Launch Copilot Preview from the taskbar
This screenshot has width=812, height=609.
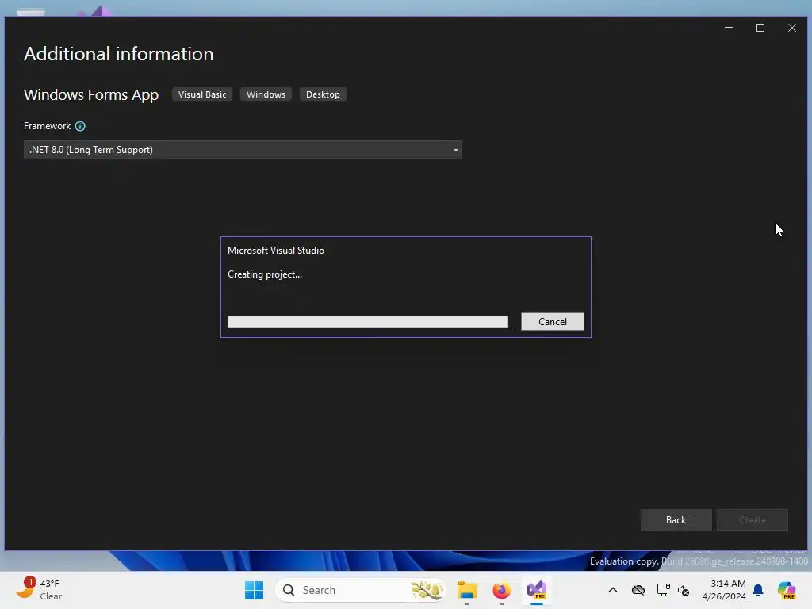tap(786, 590)
